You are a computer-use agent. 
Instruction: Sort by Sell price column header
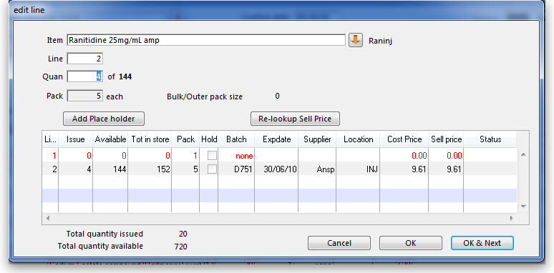(x=446, y=139)
